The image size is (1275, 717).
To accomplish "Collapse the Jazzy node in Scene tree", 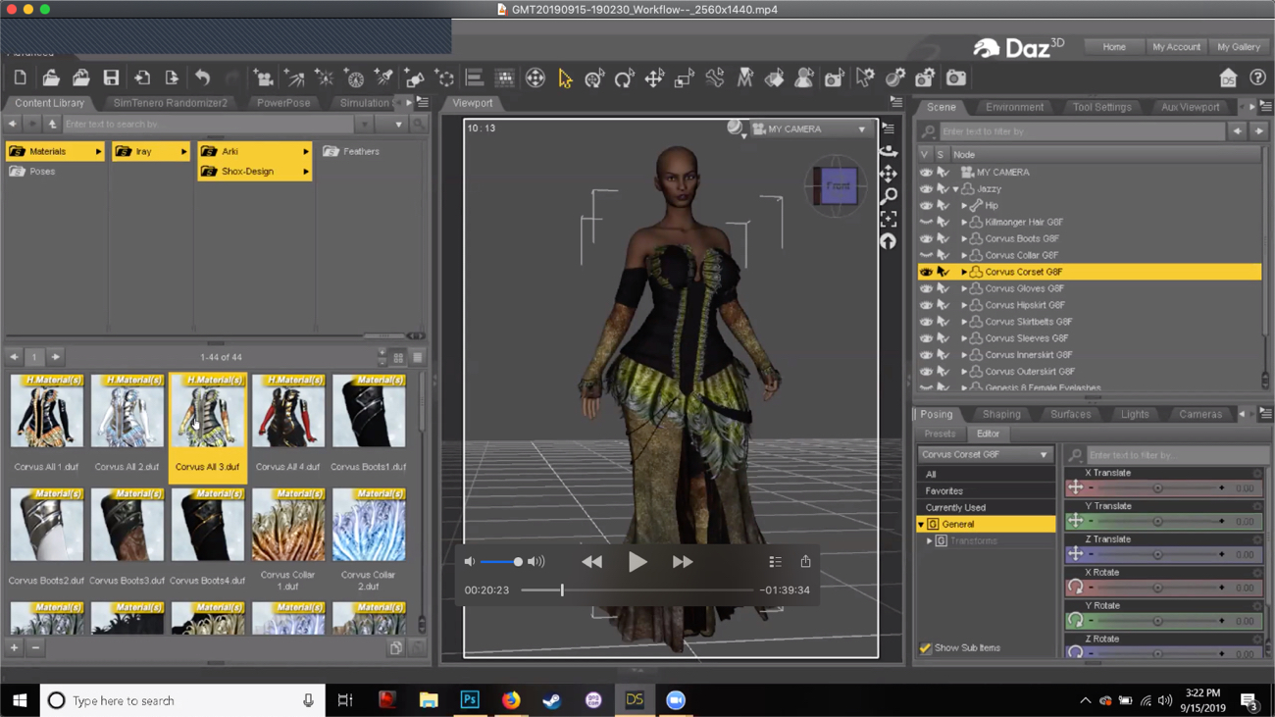I will pos(956,189).
